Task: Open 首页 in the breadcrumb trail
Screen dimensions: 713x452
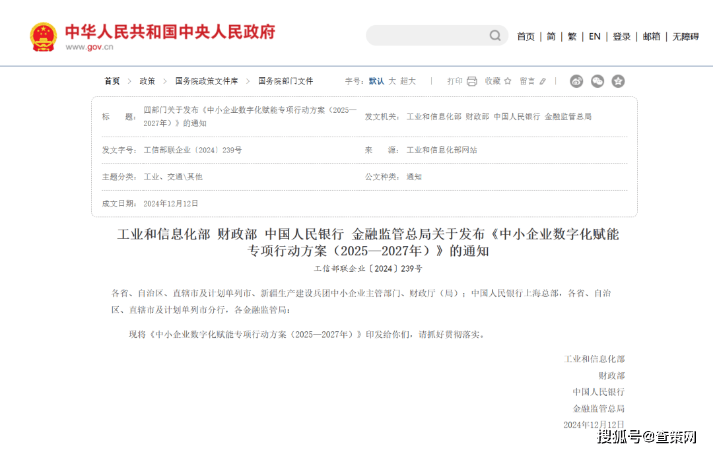Action: 112,81
